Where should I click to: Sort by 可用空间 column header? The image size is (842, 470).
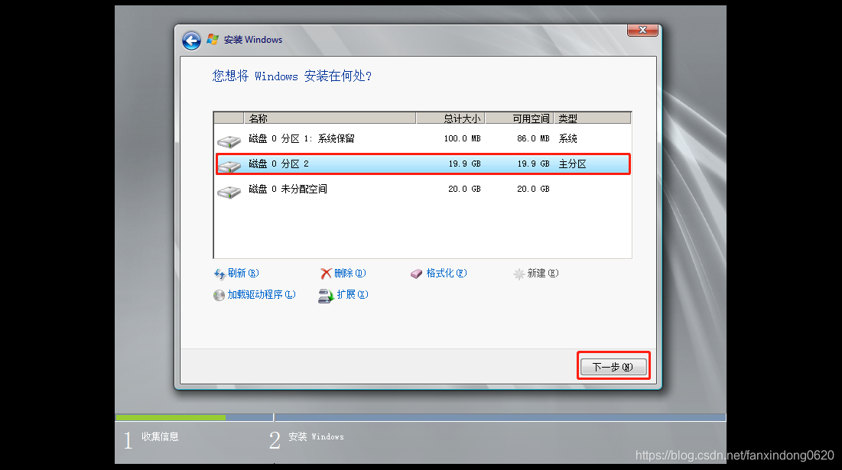tap(519, 118)
